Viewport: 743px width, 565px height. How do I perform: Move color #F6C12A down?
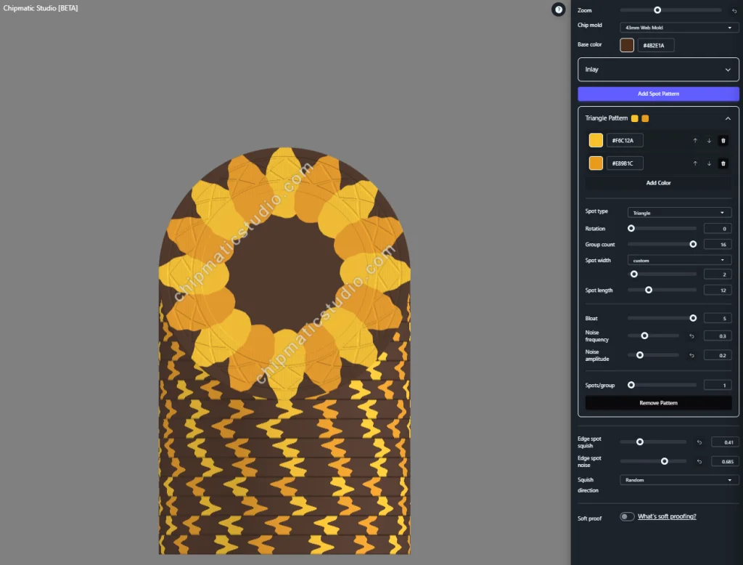tap(709, 140)
